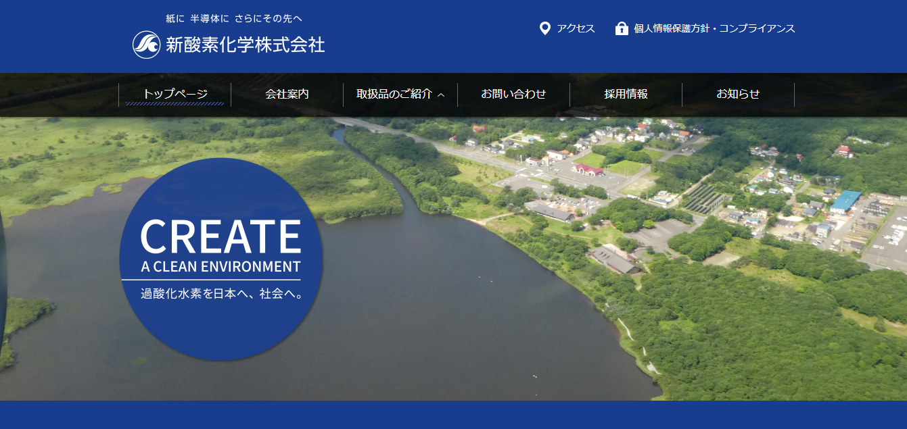Click the padlock icon beside 個人情報保護方針

622,28
